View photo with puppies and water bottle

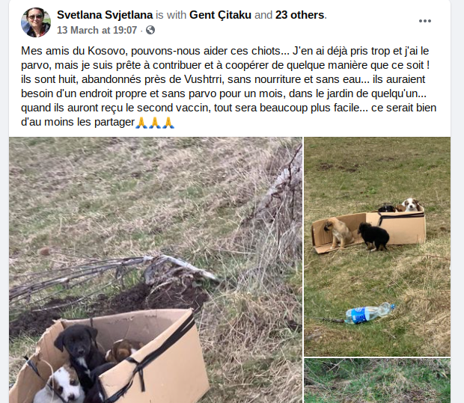point(377,247)
